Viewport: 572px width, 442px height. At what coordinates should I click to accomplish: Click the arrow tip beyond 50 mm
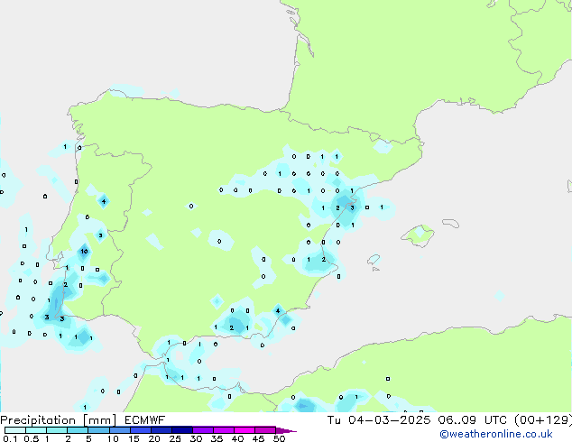pos(286,430)
